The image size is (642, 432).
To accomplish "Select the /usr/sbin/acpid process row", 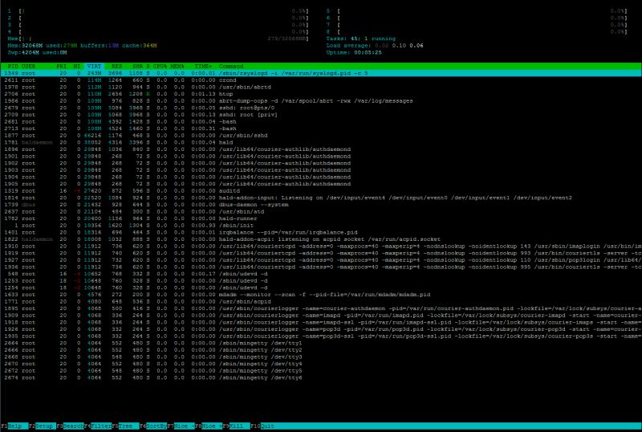I will click(x=321, y=302).
